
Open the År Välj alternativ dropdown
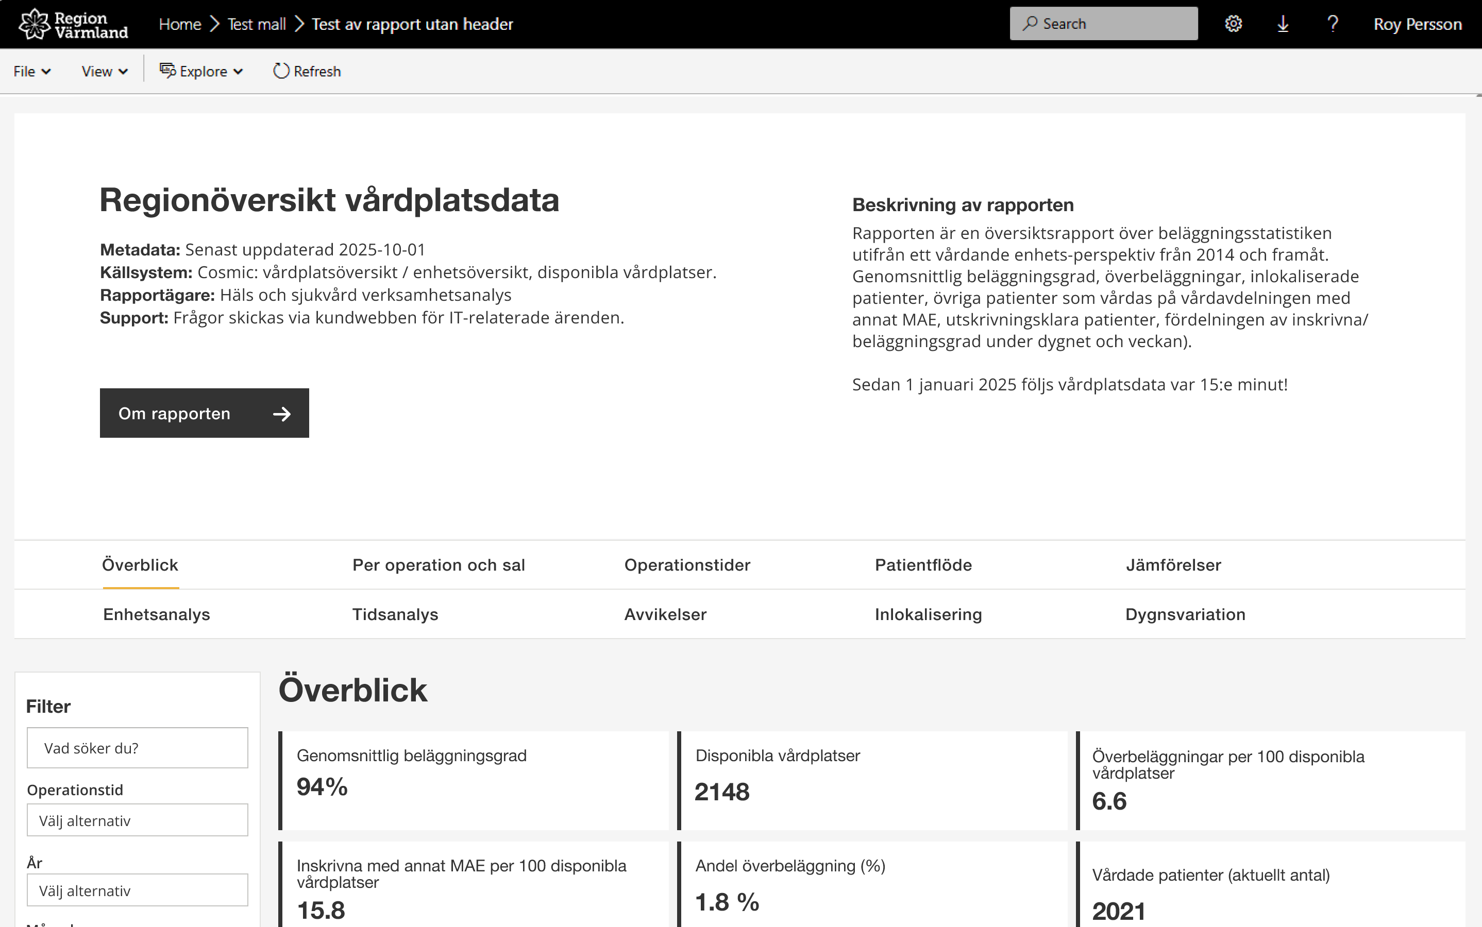click(137, 889)
